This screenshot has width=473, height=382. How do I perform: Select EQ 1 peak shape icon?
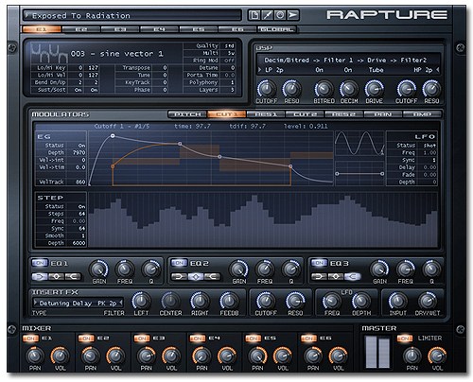pos(56,277)
